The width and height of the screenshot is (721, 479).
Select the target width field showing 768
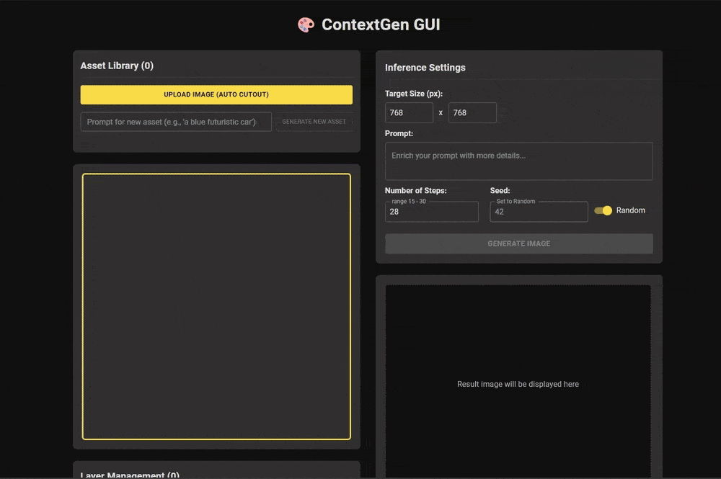[409, 112]
